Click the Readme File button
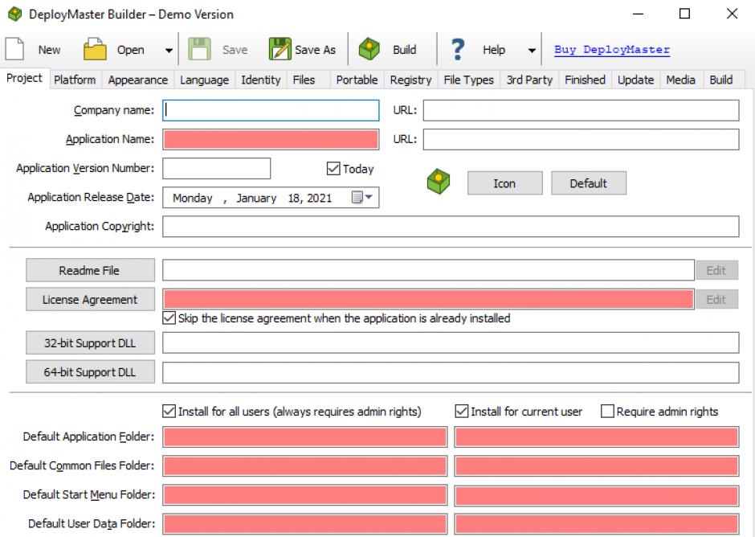The width and height of the screenshot is (755, 537). (x=90, y=270)
